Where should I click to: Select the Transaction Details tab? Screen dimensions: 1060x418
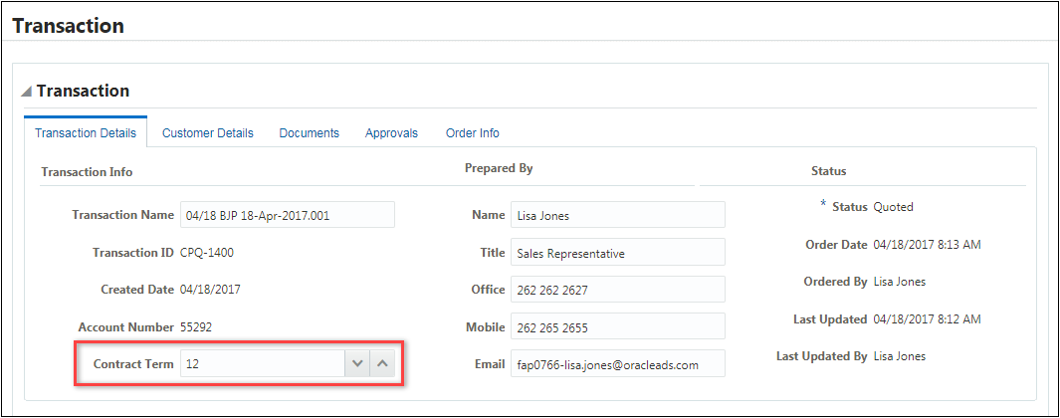click(x=86, y=132)
